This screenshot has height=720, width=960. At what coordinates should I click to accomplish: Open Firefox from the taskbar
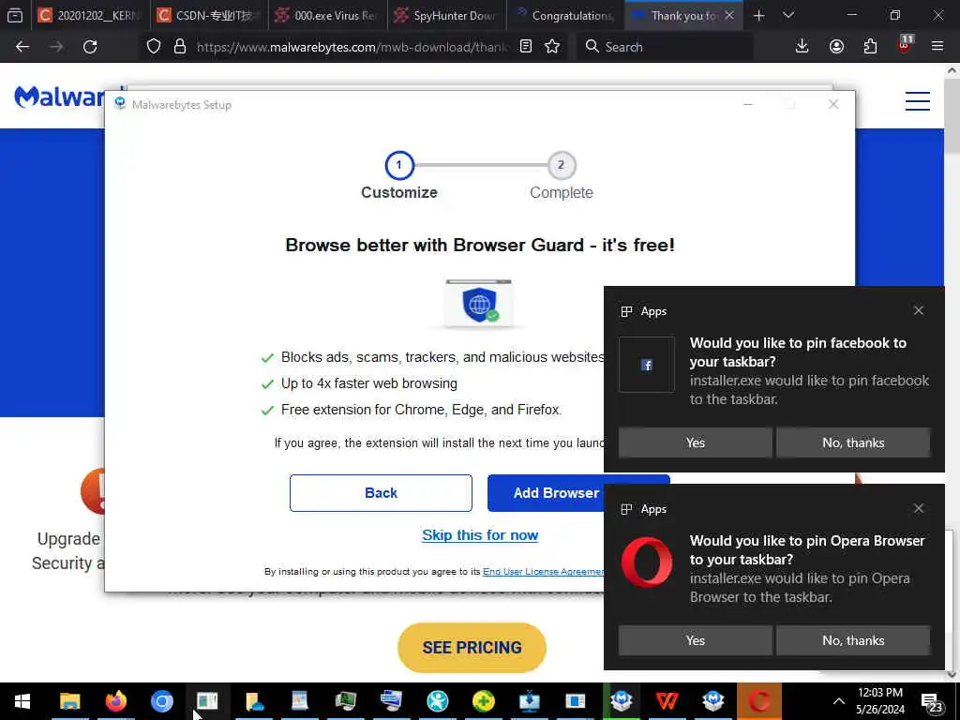click(115, 701)
